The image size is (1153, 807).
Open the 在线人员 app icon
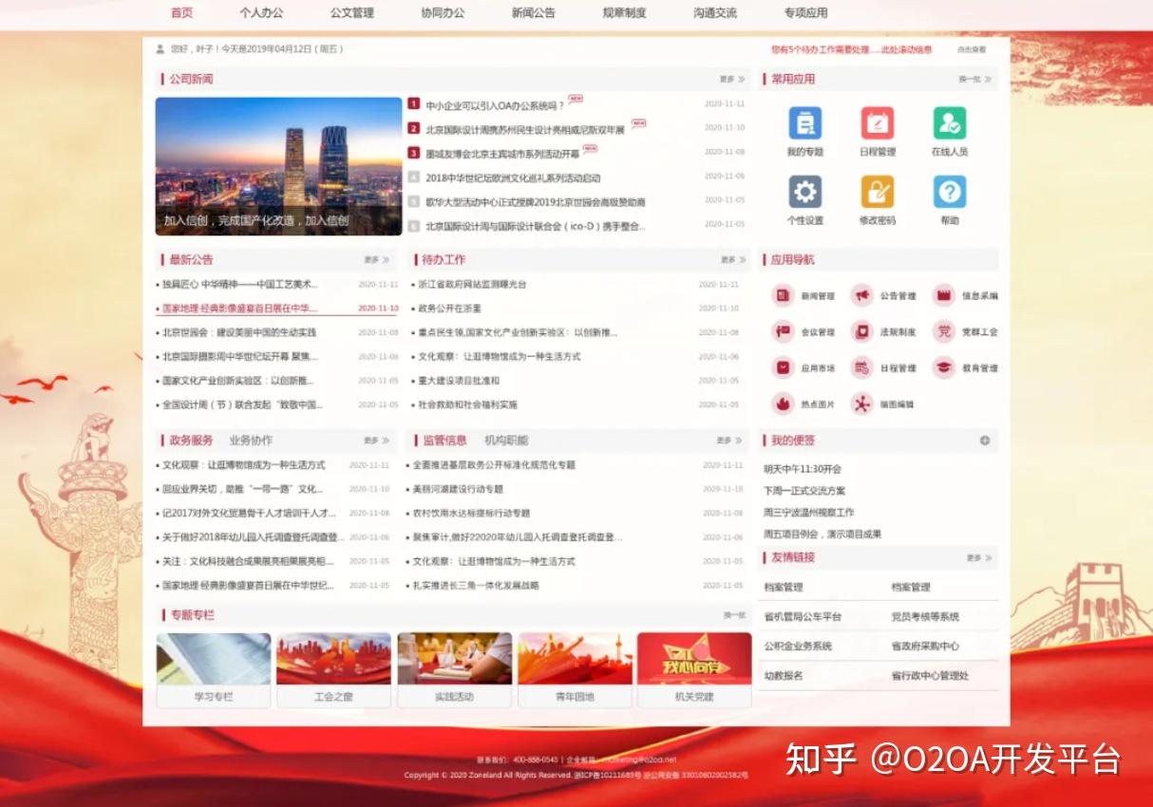(x=949, y=123)
